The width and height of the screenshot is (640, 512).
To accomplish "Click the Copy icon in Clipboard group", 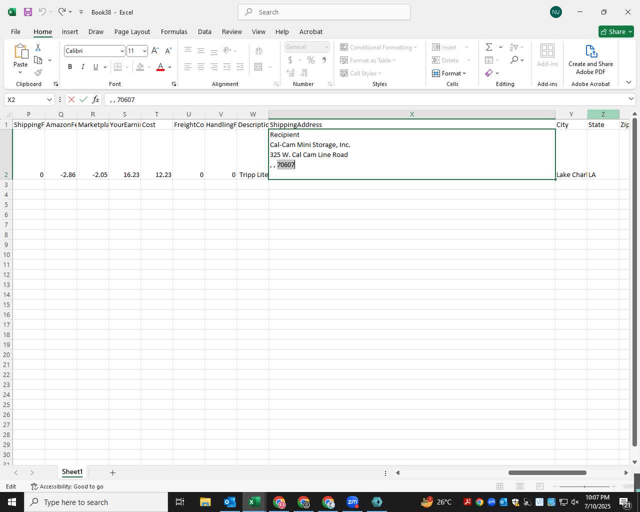I will pyautogui.click(x=38, y=60).
